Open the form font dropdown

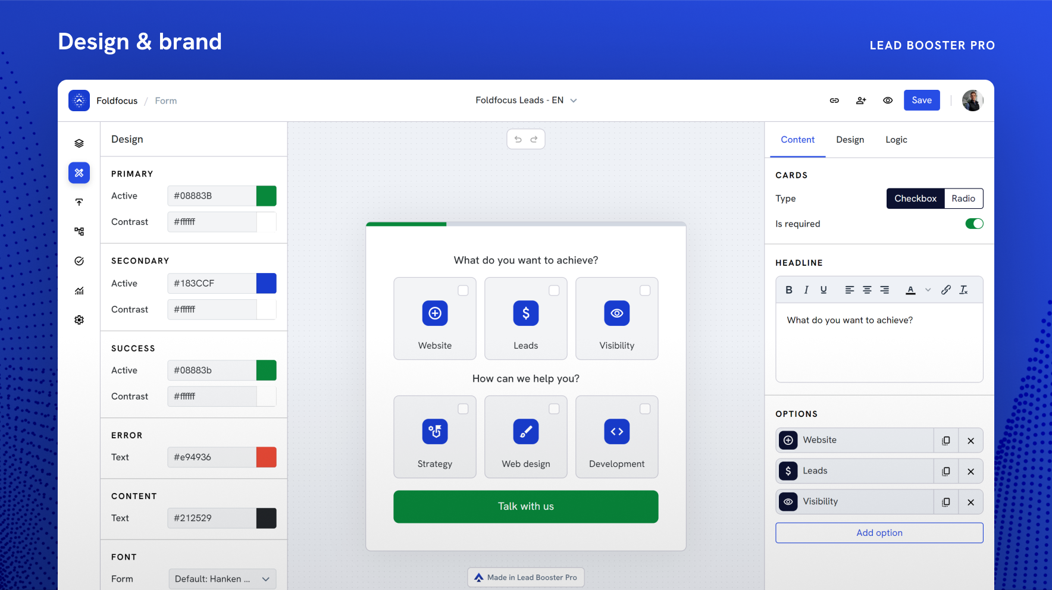click(222, 578)
